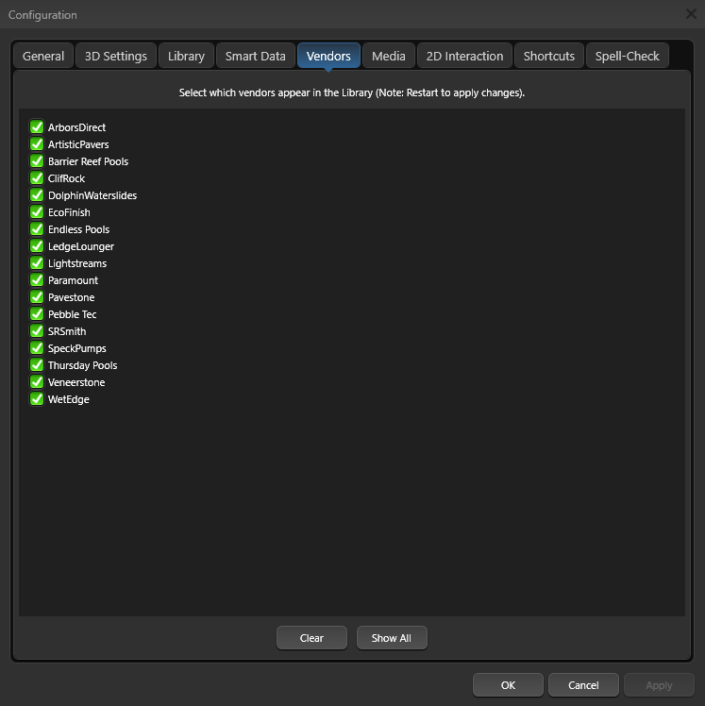Click the Clear button

coord(311,639)
